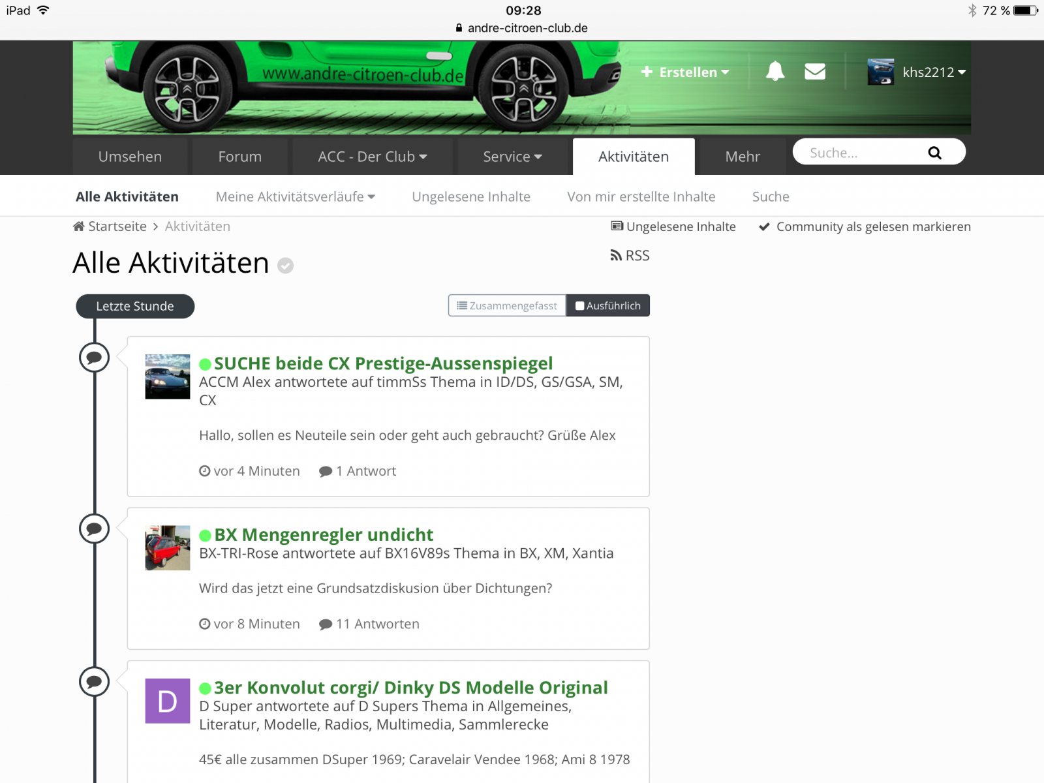Click the reply bubble icon by 11 Antworten
The height and width of the screenshot is (783, 1044).
coord(326,624)
